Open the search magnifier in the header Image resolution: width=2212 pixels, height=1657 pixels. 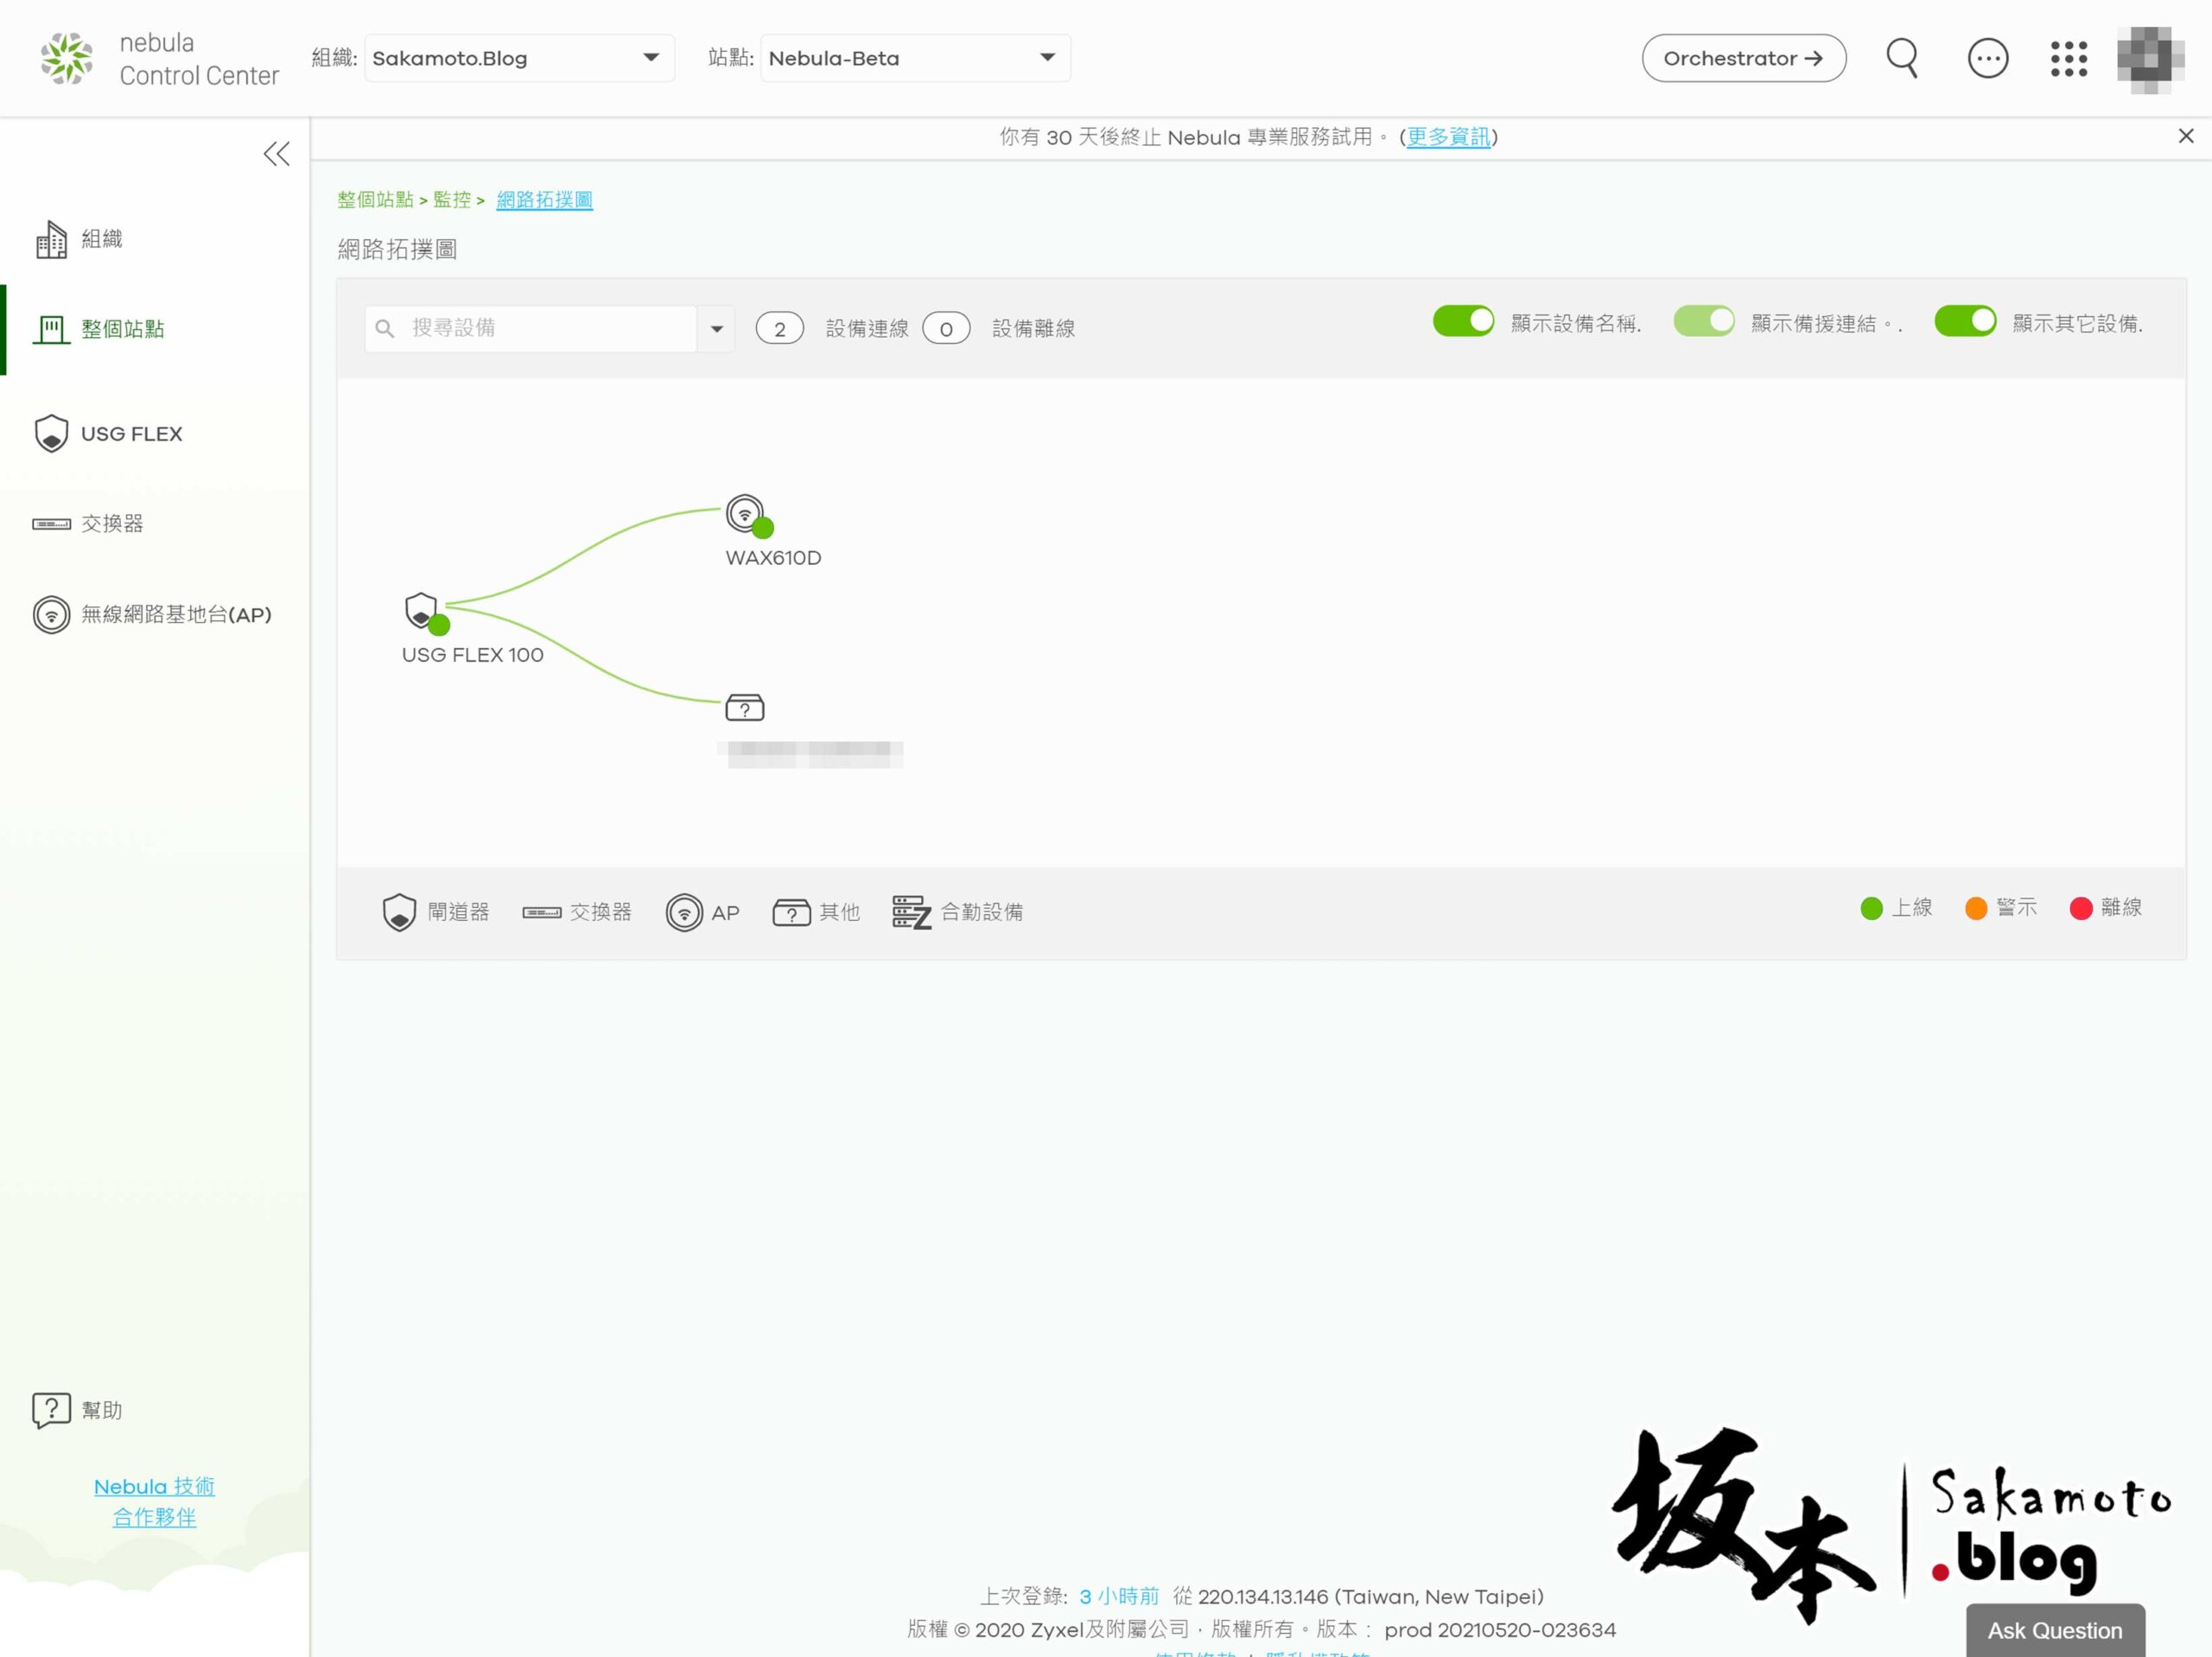click(x=1901, y=58)
